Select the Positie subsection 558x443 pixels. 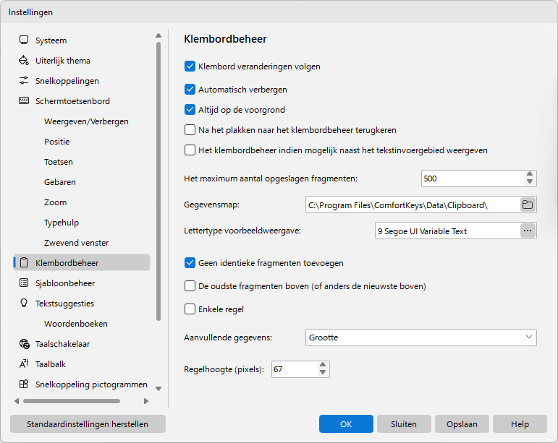point(57,142)
